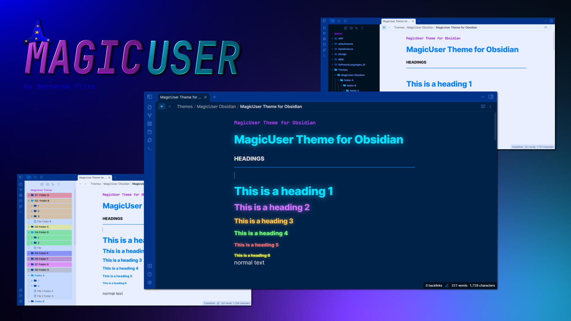Toggle reading view book icon in dark window

tap(483, 106)
